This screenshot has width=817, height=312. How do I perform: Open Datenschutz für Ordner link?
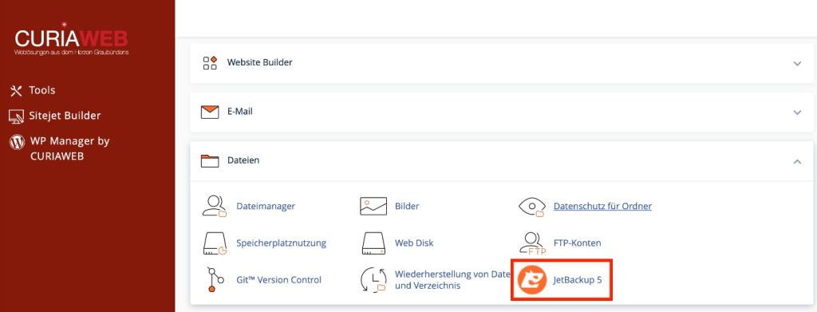pos(603,206)
